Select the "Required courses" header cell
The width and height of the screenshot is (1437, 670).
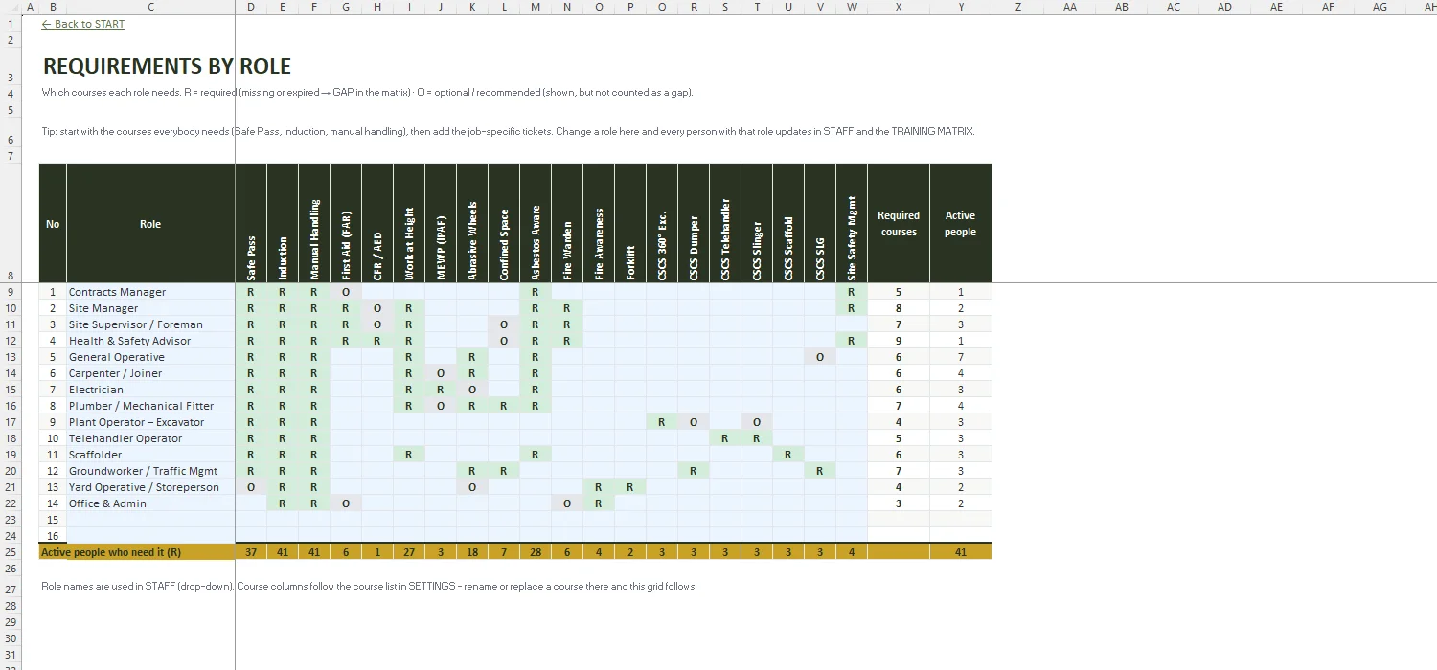899,223
